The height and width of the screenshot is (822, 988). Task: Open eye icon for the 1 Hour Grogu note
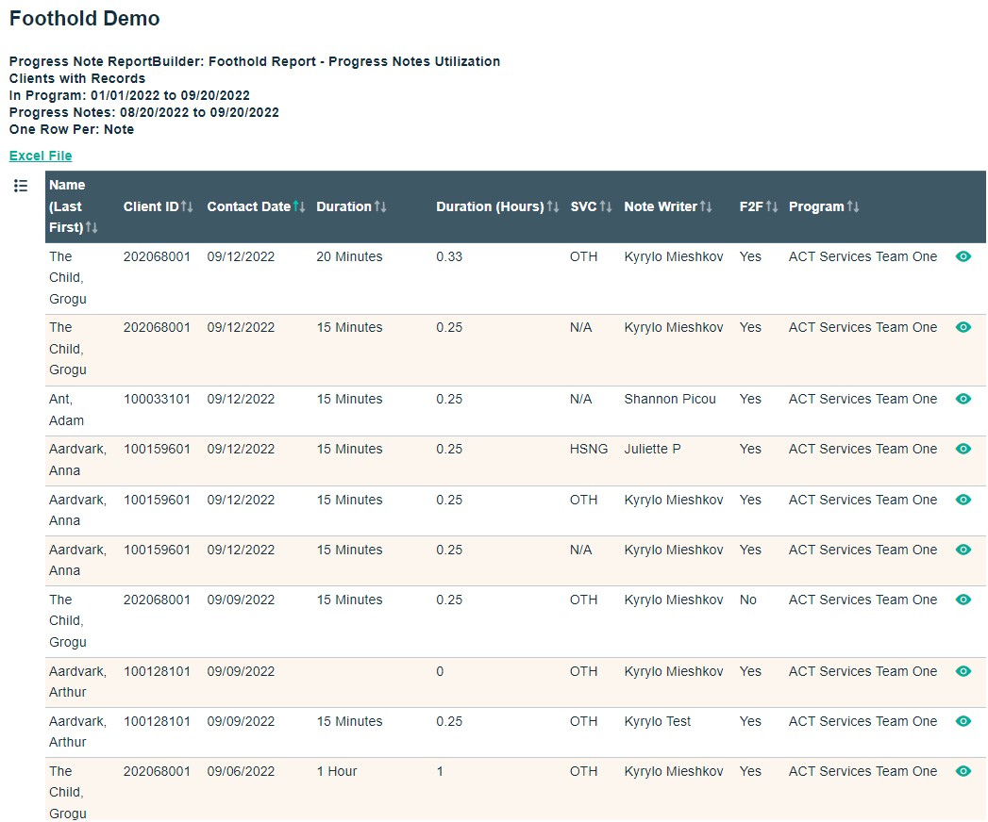point(963,771)
